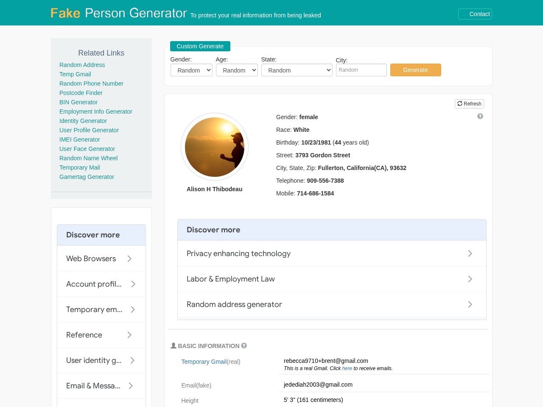Click chevron for Privacy enhancing technology
The height and width of the screenshot is (407, 543).
pos(470,254)
